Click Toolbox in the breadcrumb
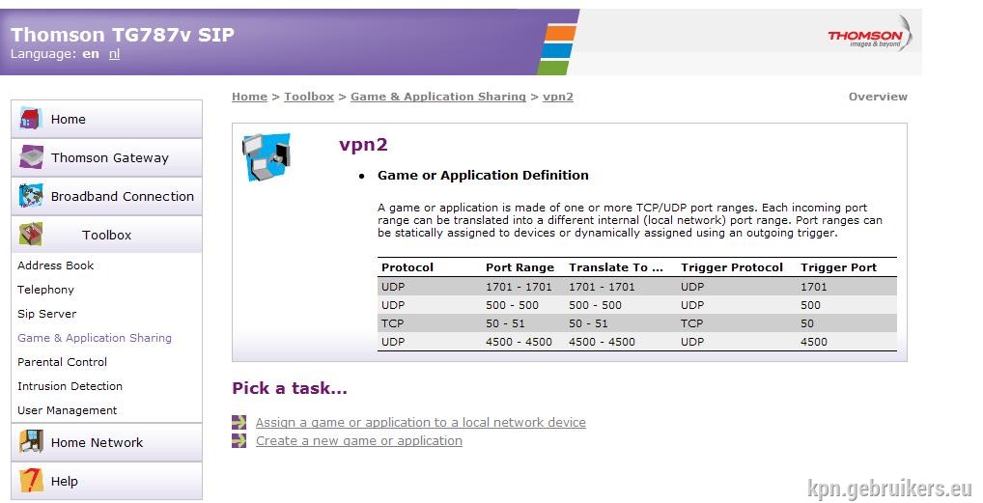 click(309, 97)
